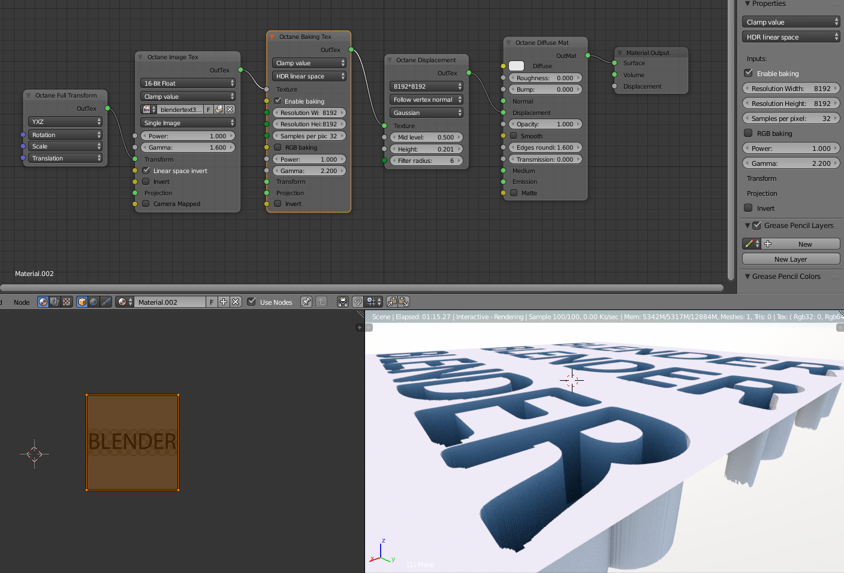Open the 16-Bit Float dropdown
The width and height of the screenshot is (844, 573).
click(x=188, y=83)
